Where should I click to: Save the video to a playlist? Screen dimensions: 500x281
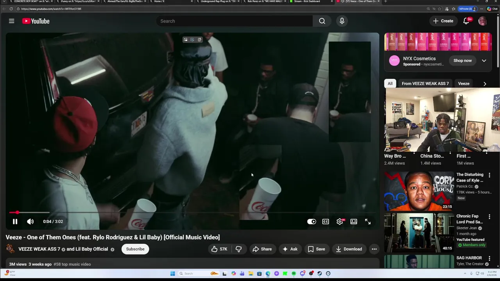pos(316,249)
